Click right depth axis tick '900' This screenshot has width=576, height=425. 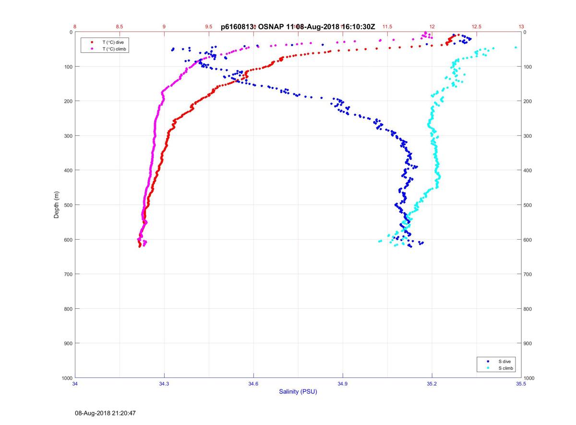point(528,343)
